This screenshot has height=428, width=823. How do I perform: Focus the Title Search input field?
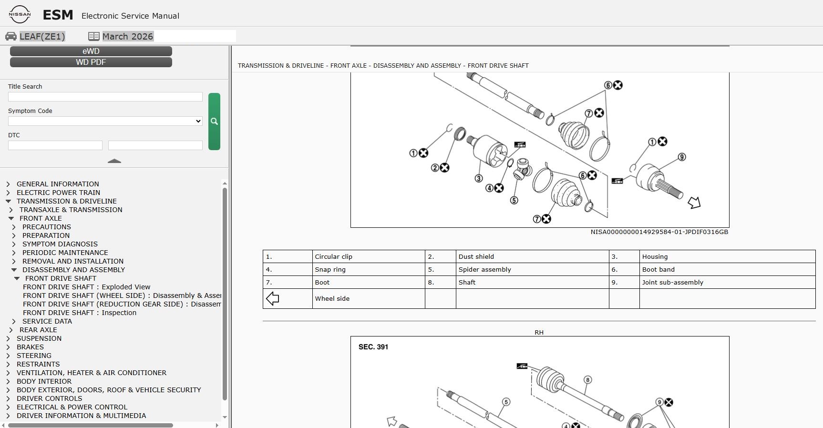point(105,97)
